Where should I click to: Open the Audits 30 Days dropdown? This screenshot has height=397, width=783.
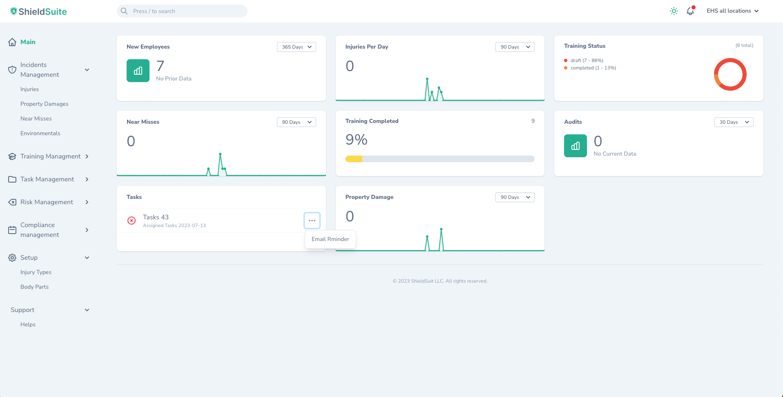733,122
